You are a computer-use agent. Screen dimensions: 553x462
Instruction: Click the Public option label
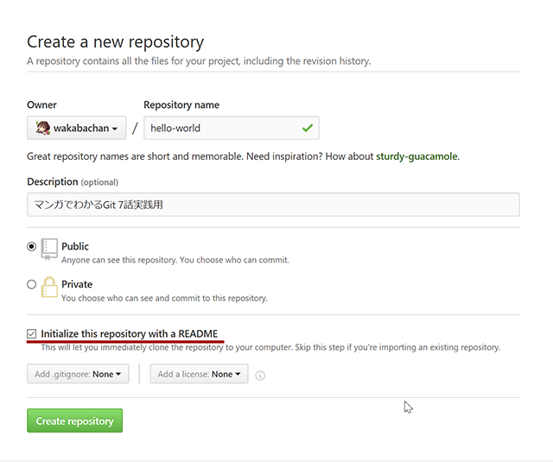[x=75, y=246]
